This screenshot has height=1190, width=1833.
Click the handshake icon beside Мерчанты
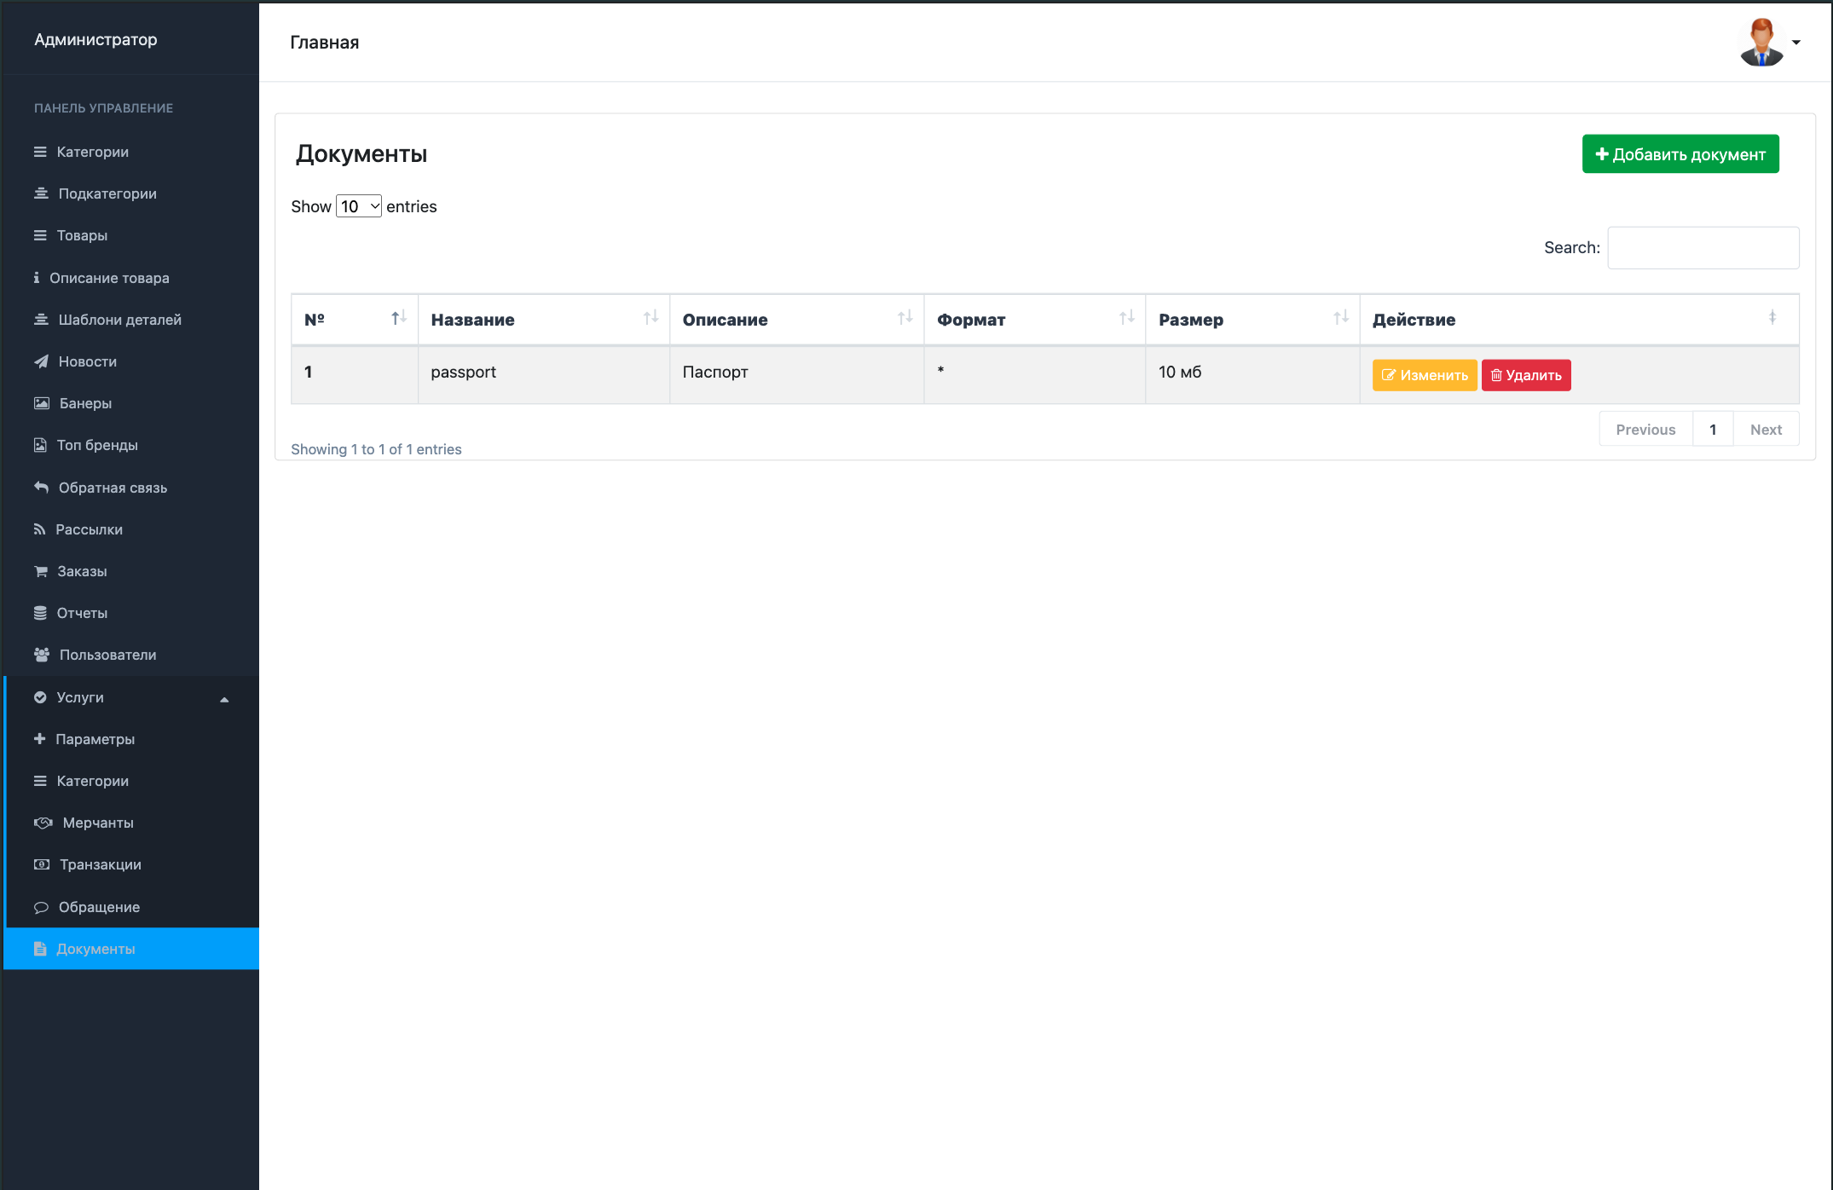pos(43,823)
